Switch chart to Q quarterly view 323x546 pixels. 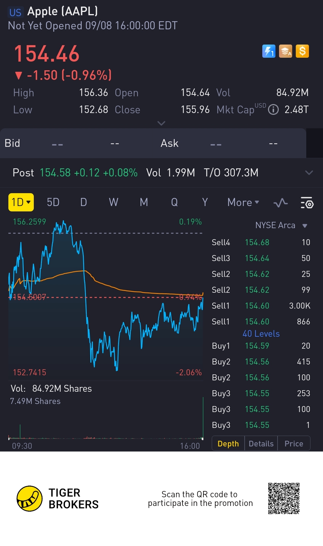[x=174, y=202]
